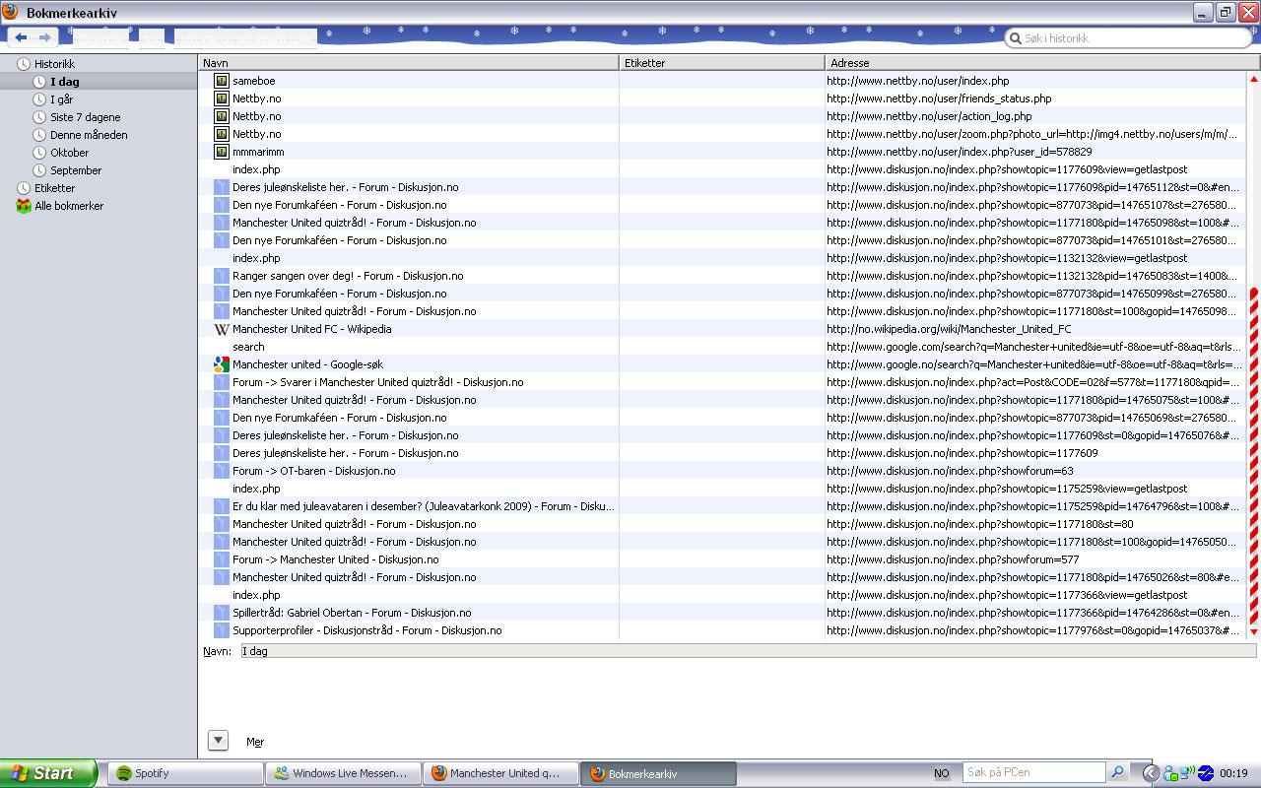Click the candy-cane striped scrollbar thumb
The width and height of the screenshot is (1261, 788).
point(1254,456)
